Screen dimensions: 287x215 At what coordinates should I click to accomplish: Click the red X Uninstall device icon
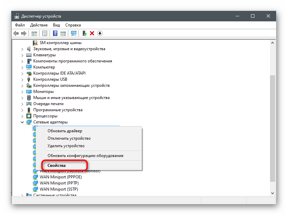[x=92, y=33]
